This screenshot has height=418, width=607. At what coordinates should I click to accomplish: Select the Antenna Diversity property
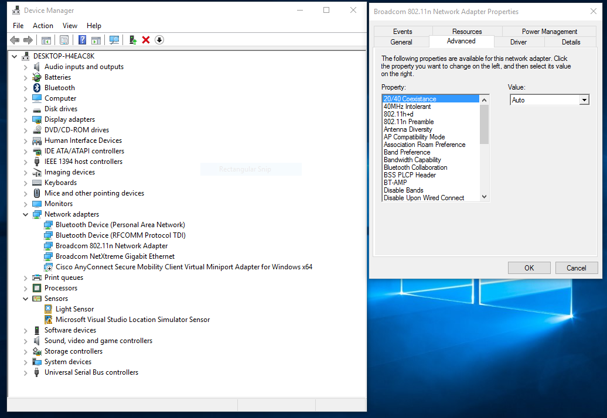tap(408, 129)
